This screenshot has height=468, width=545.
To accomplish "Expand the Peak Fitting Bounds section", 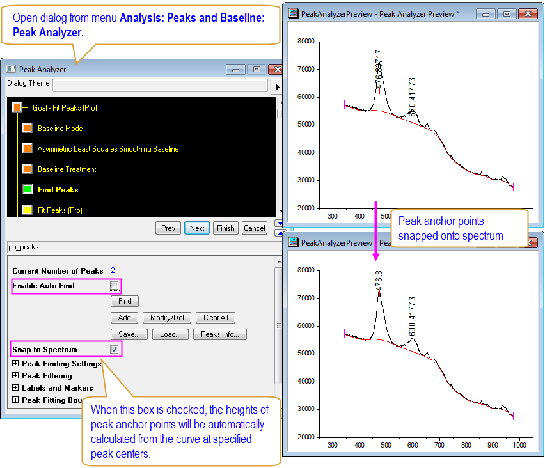I will (x=15, y=400).
